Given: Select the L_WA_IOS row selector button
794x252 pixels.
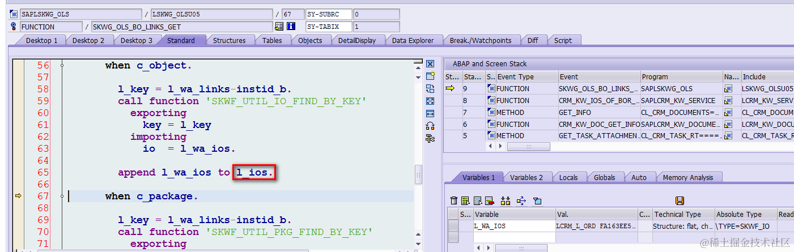Looking at the screenshot, I should click(x=453, y=225).
